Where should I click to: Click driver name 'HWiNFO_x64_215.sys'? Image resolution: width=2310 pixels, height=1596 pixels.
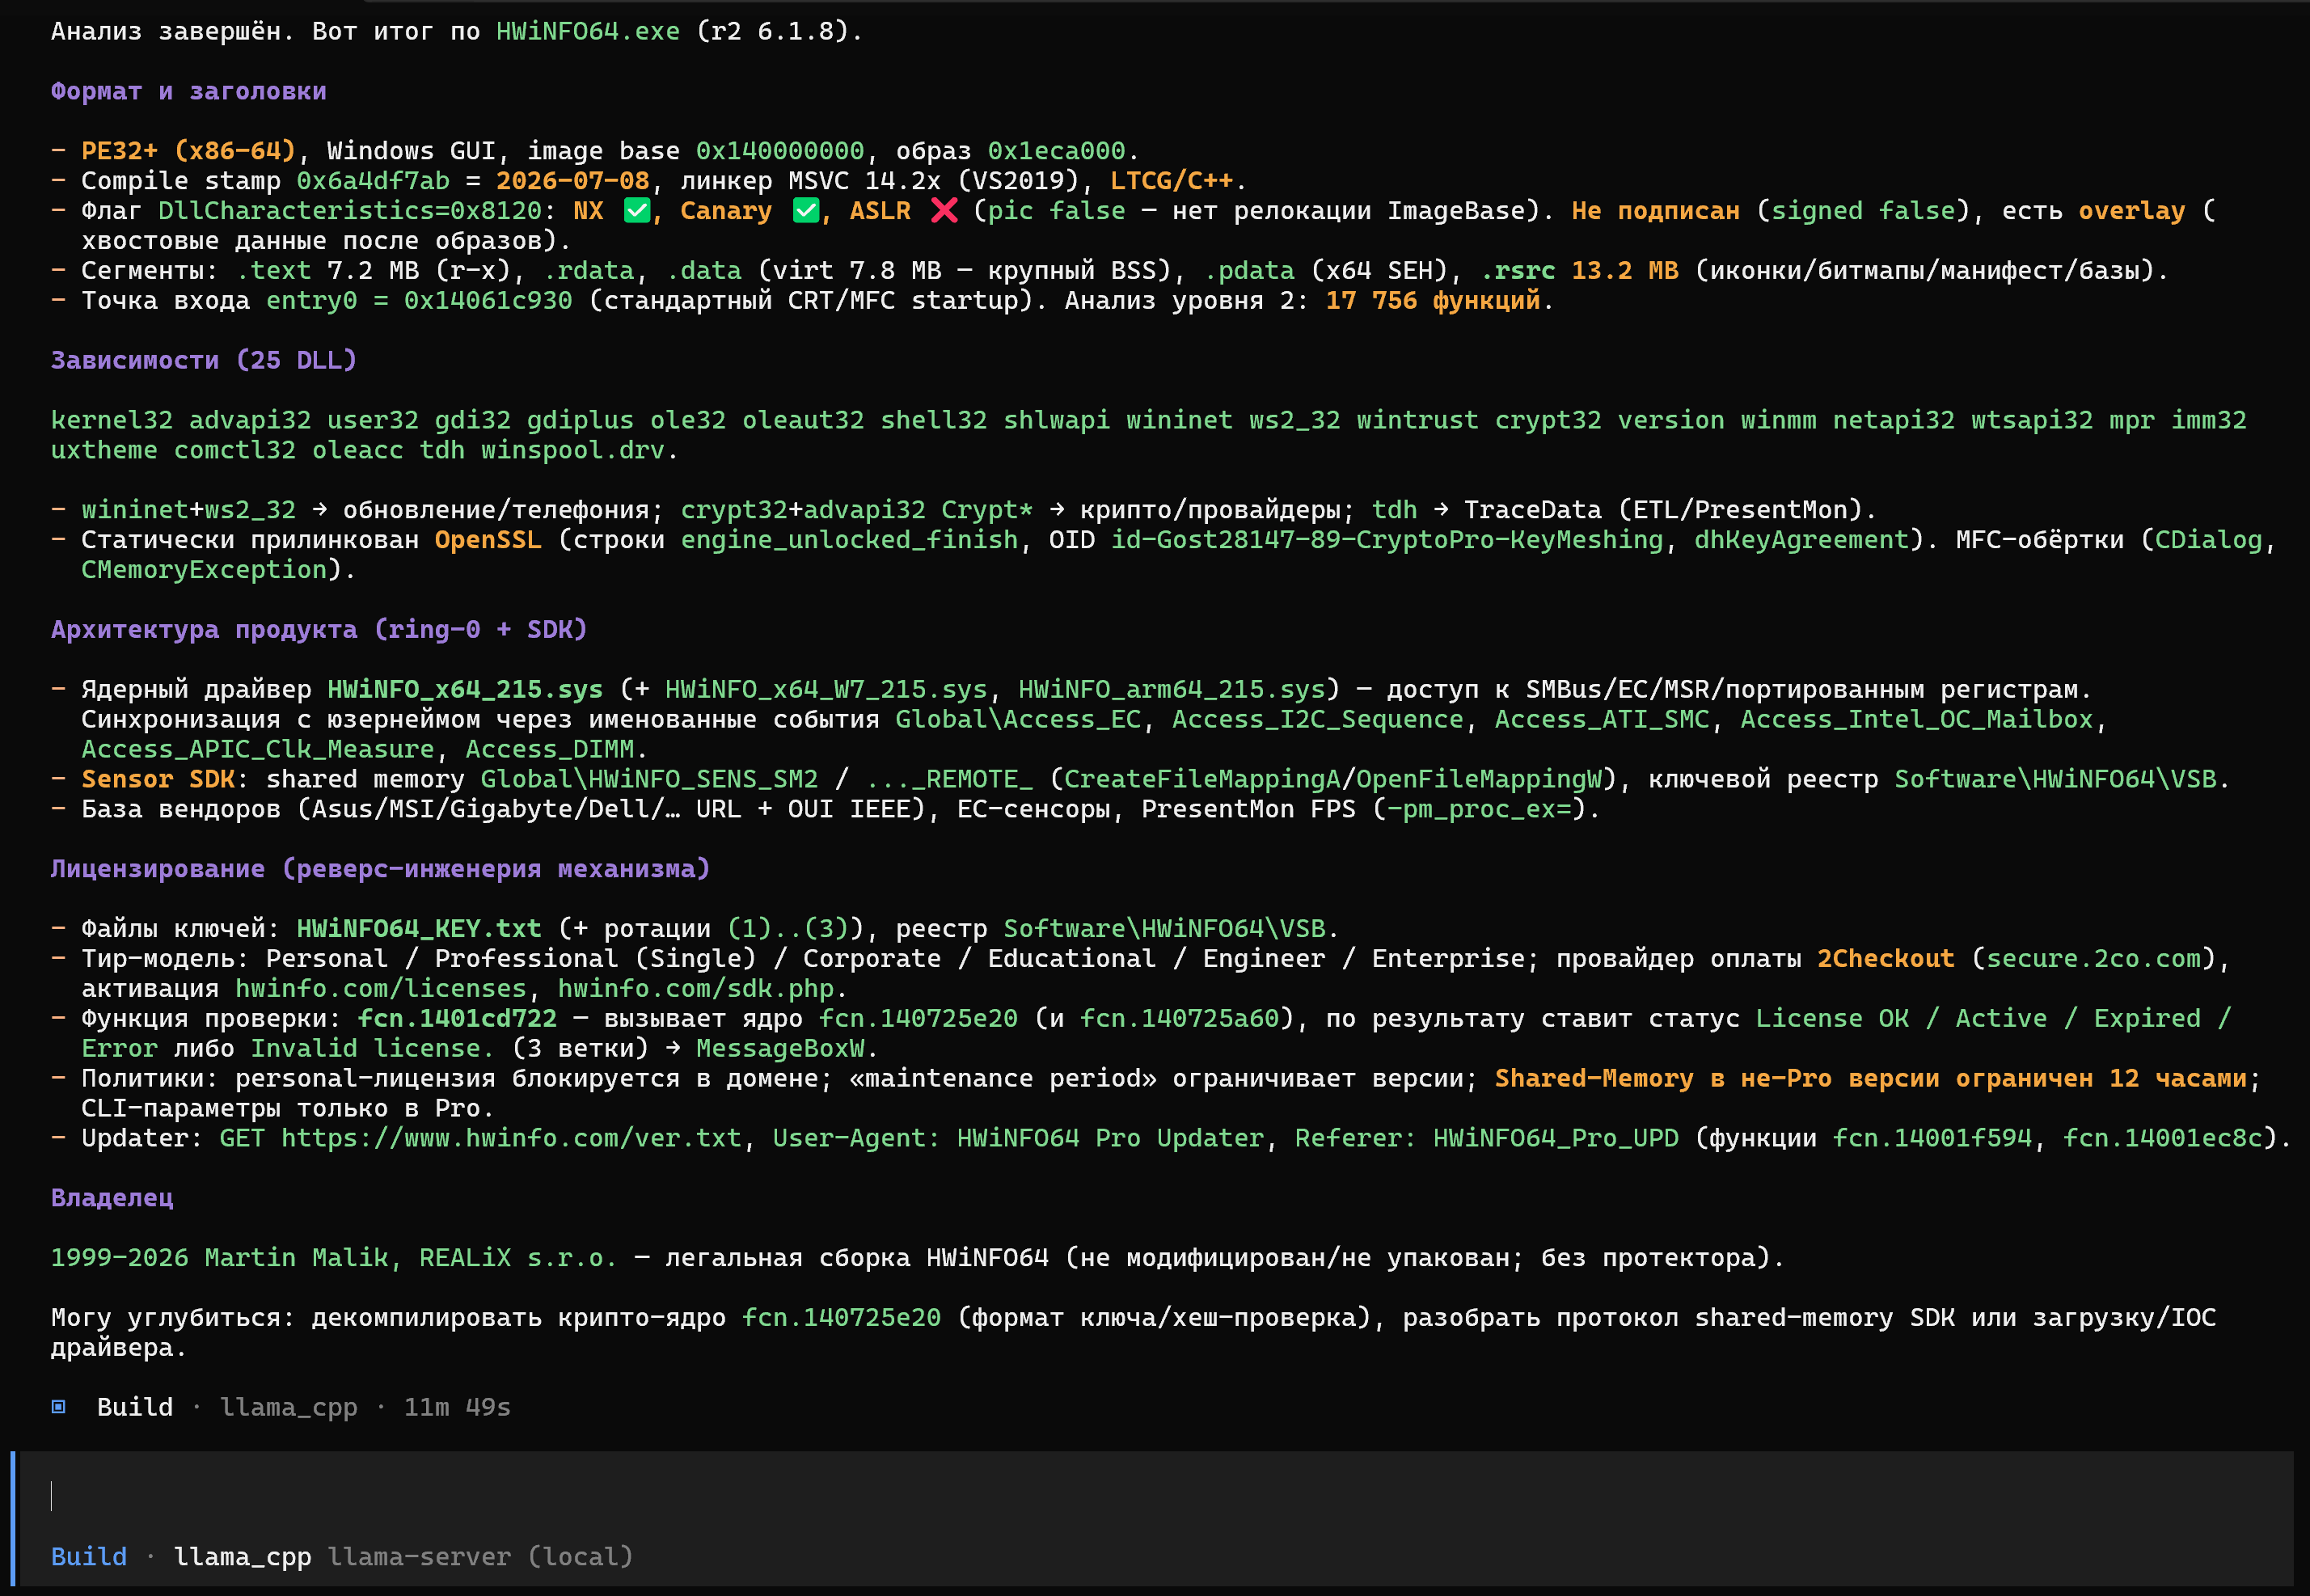[x=465, y=689]
